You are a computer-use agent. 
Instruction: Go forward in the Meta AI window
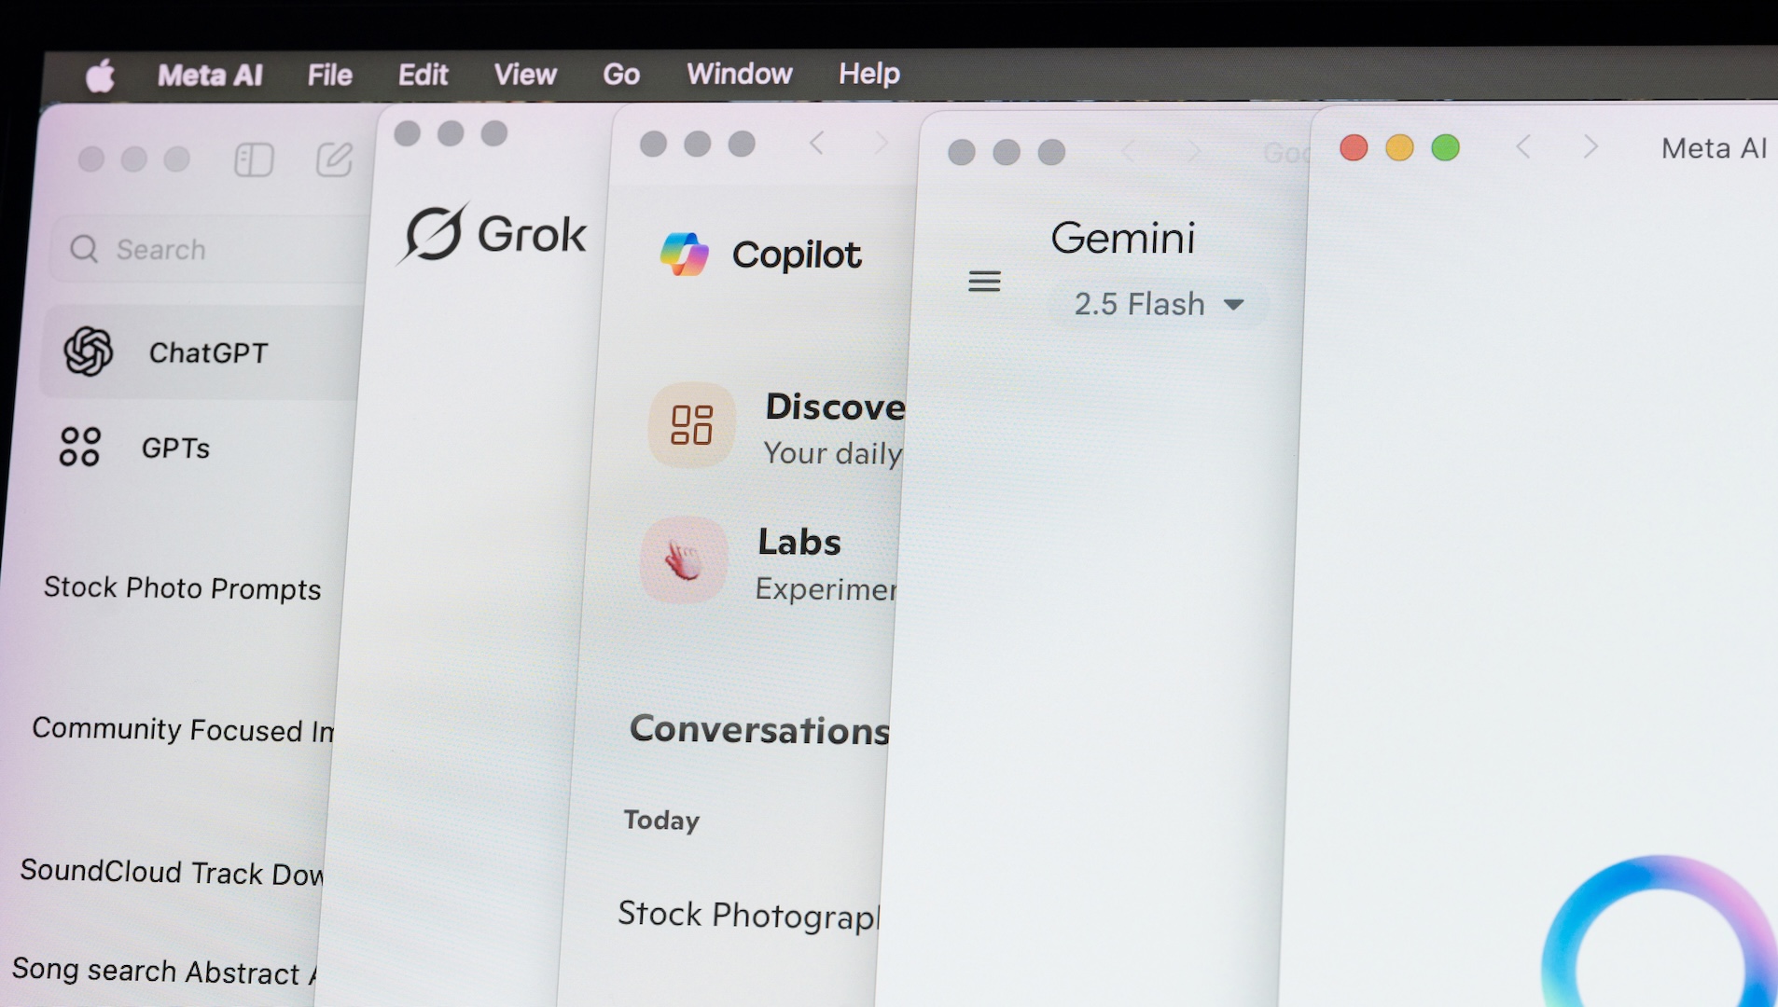click(x=1591, y=146)
